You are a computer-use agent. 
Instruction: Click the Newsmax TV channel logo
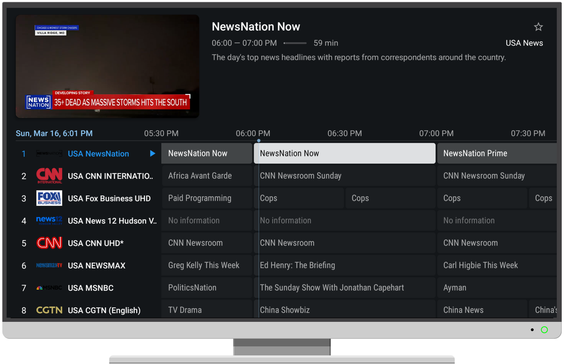pos(49,265)
